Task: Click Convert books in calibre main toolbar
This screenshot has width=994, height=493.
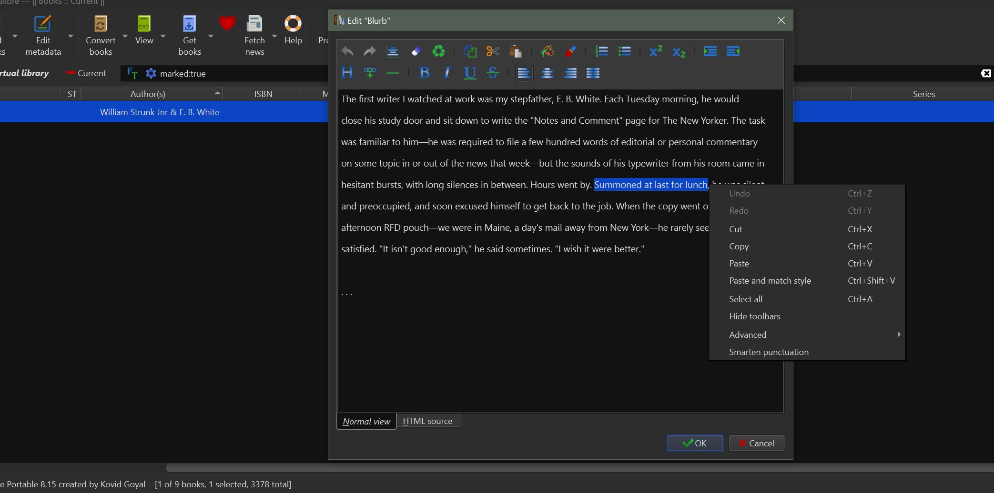Action: (101, 36)
